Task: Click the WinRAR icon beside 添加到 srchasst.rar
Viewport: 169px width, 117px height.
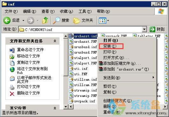Action: [101, 69]
